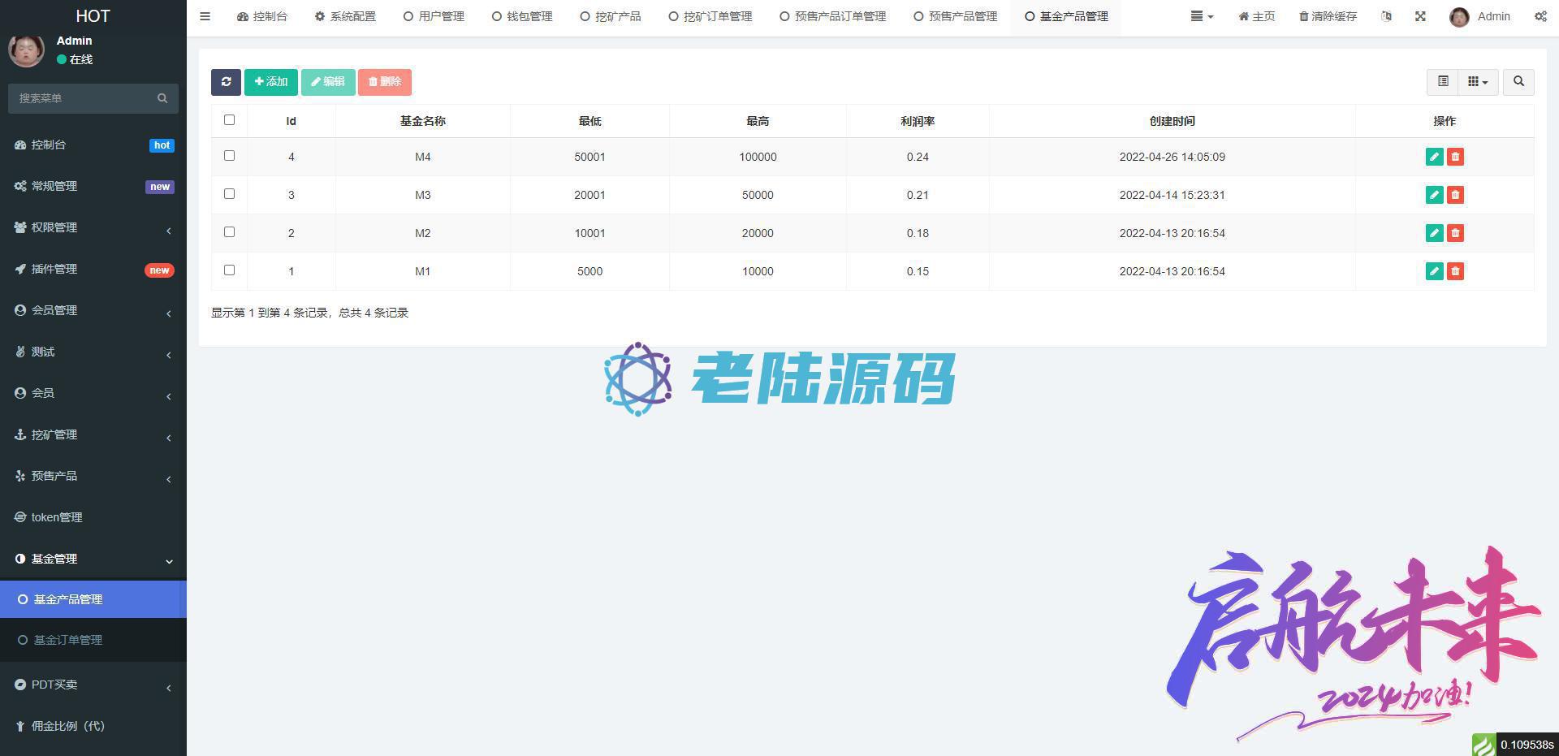Select all rows with header checkbox
Viewport: 1559px width, 756px height.
[229, 120]
